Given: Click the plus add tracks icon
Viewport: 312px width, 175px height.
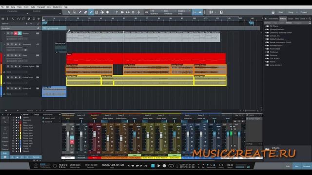Looking at the screenshot, I should [x=39, y=19].
